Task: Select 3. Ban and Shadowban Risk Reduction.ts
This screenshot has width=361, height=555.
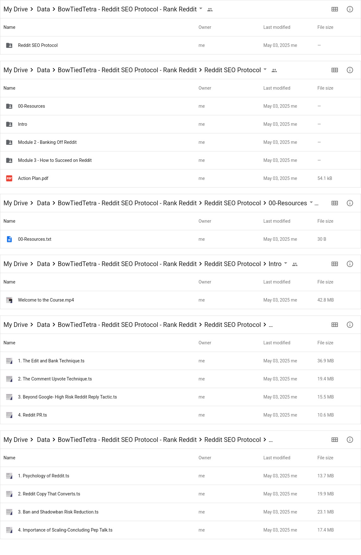Action: pyautogui.click(x=58, y=512)
